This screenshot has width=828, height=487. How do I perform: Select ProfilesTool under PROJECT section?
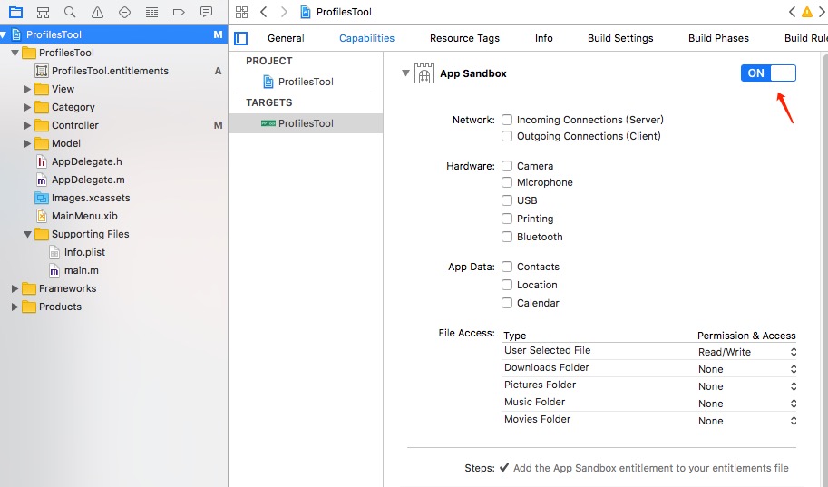click(306, 82)
